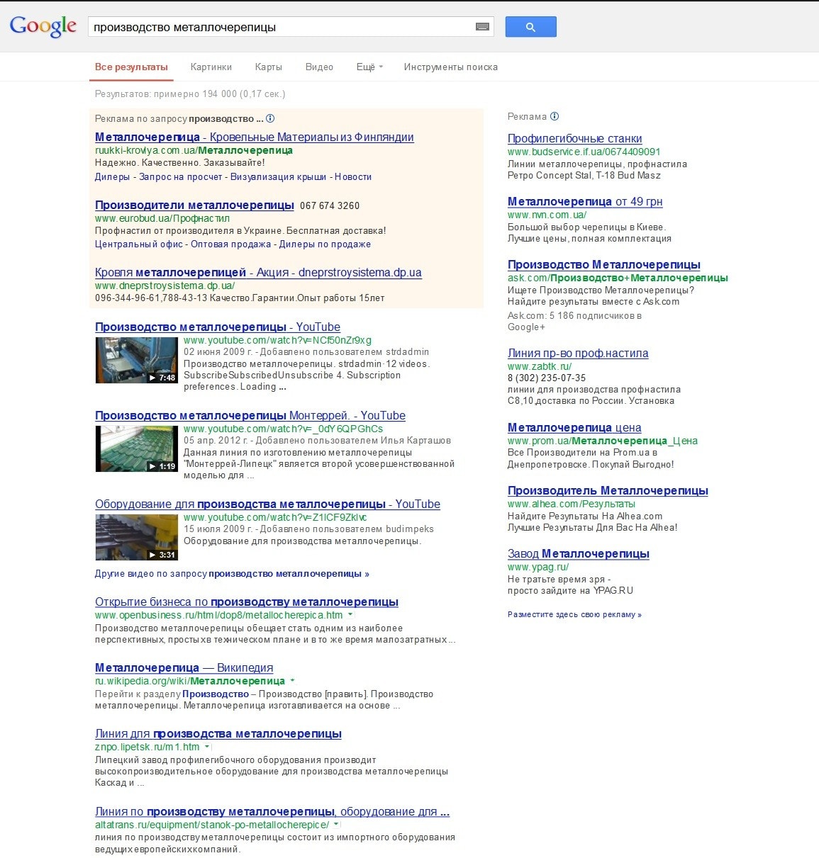Click the 'Дилеры' sitelink under ruukki ad
Screen dimensions: 819x858
pos(112,176)
